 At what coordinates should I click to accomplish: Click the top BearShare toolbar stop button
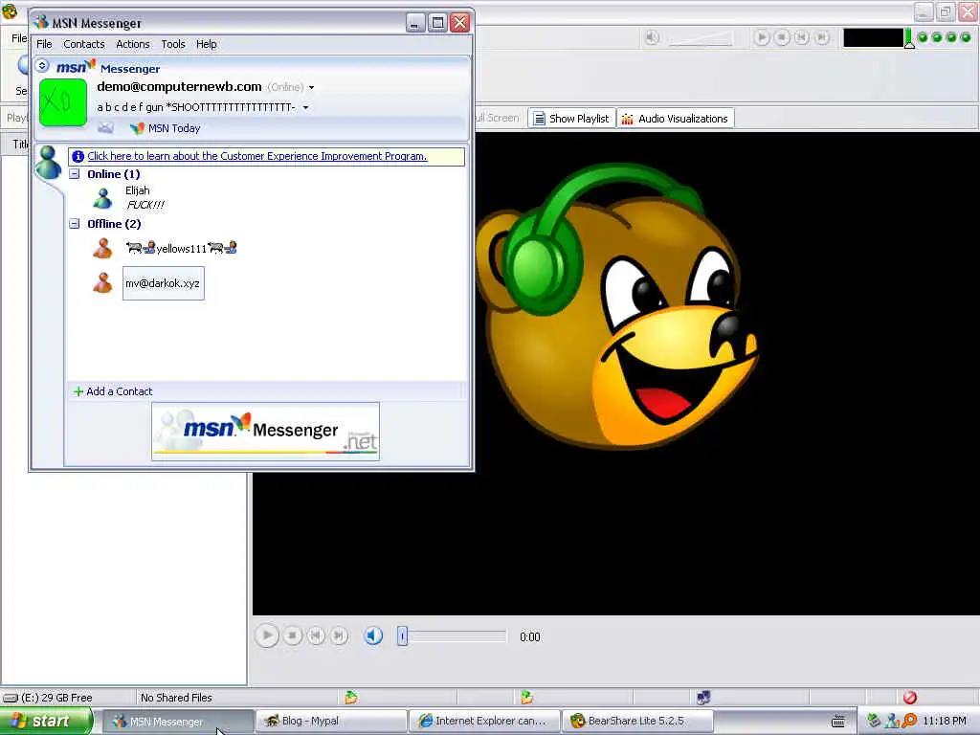(782, 37)
